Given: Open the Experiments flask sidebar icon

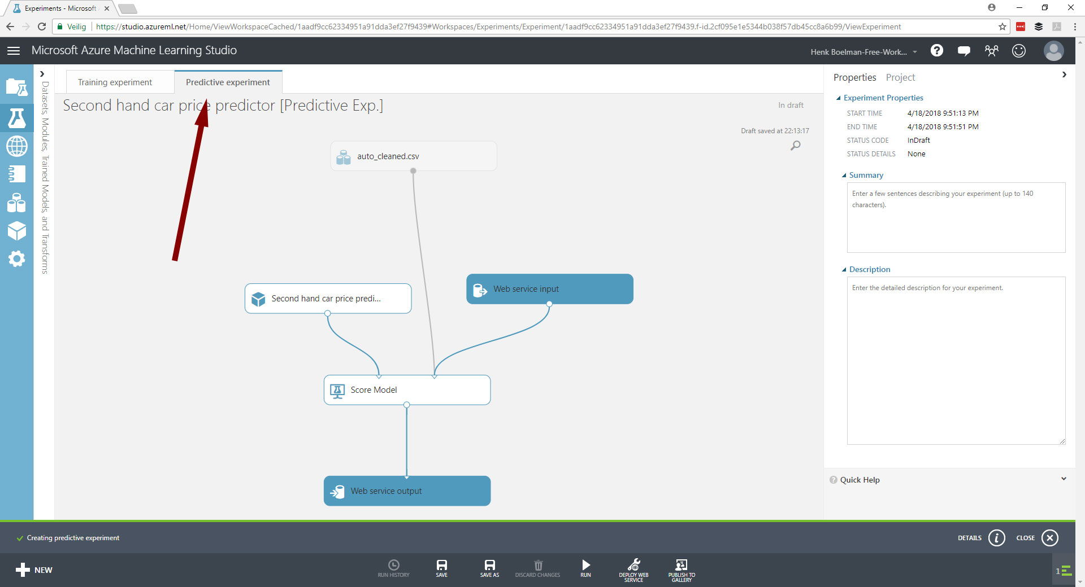Looking at the screenshot, I should tap(16, 118).
